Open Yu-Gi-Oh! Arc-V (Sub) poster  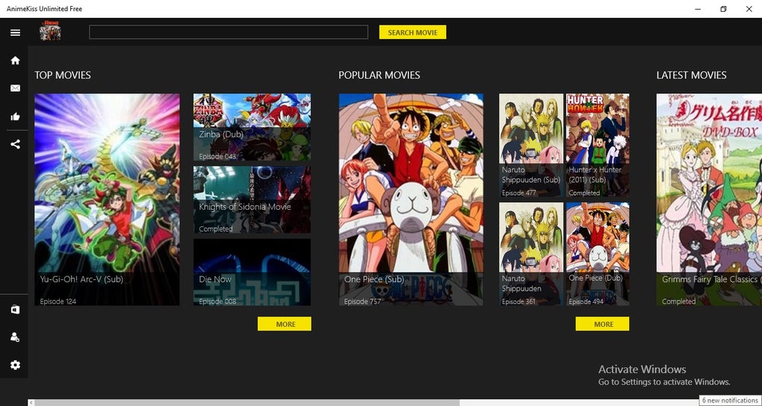107,199
